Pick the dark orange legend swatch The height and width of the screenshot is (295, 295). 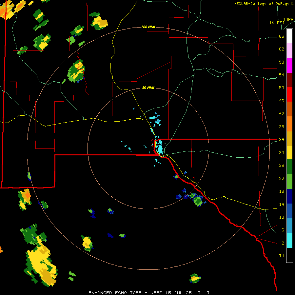pyautogui.click(x=289, y=109)
